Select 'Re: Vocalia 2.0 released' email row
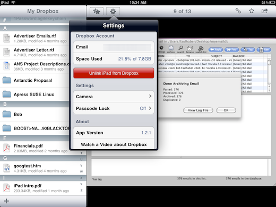The height and width of the screenshot is (207, 276). (213, 68)
